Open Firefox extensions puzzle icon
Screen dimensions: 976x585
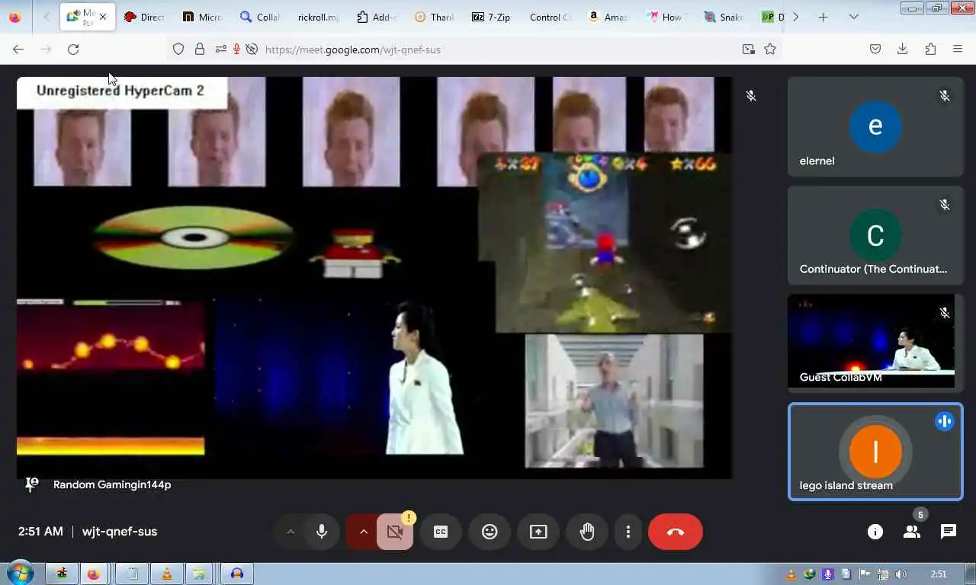(x=930, y=49)
